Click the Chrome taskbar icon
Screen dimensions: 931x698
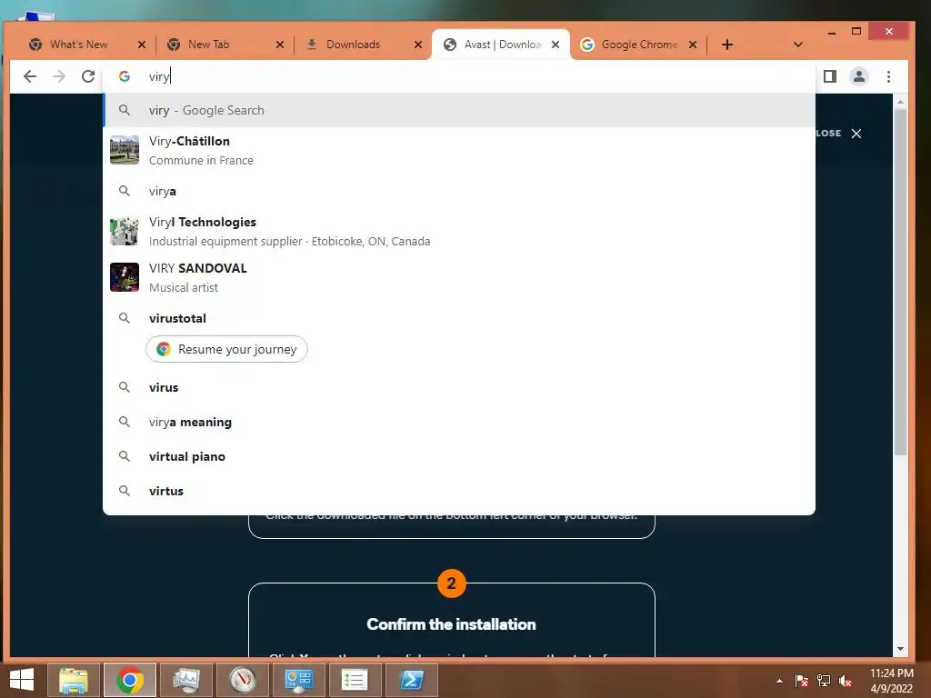click(x=130, y=680)
